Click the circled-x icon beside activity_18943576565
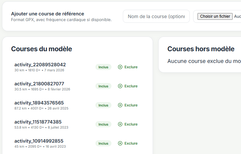The image size is (241, 154). [x=120, y=105]
